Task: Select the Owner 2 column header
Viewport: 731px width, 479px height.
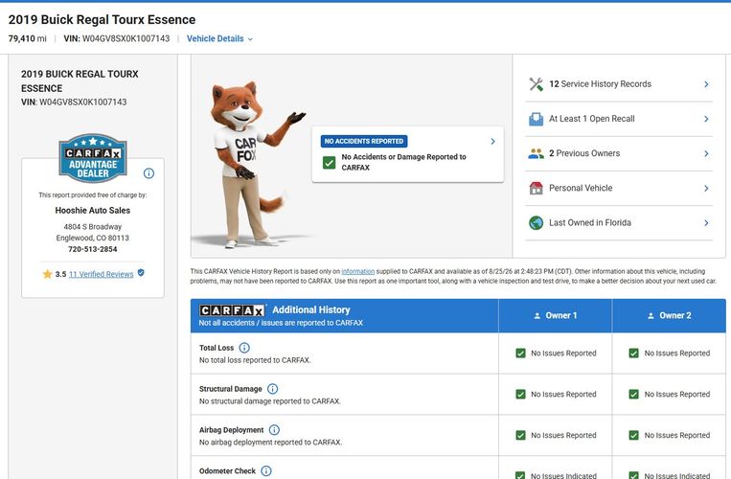Action: tap(669, 315)
